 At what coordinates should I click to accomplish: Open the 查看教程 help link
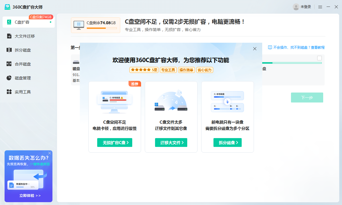pyautogui.click(x=318, y=48)
